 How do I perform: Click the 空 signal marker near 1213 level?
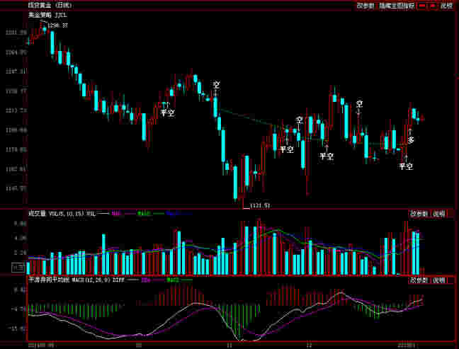pyautogui.click(x=359, y=105)
